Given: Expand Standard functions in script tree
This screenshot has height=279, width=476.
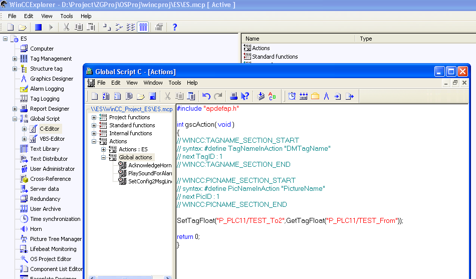Looking at the screenshot, I should (x=94, y=125).
